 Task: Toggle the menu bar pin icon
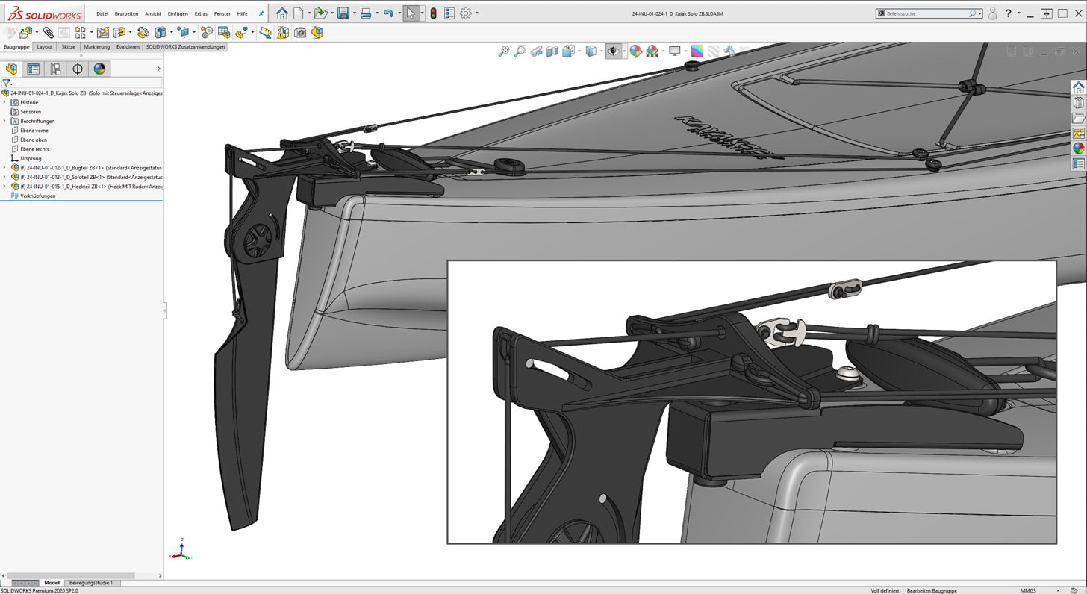(261, 13)
